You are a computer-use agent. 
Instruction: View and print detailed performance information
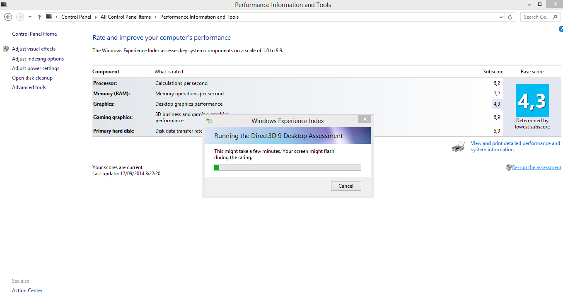[515, 146]
